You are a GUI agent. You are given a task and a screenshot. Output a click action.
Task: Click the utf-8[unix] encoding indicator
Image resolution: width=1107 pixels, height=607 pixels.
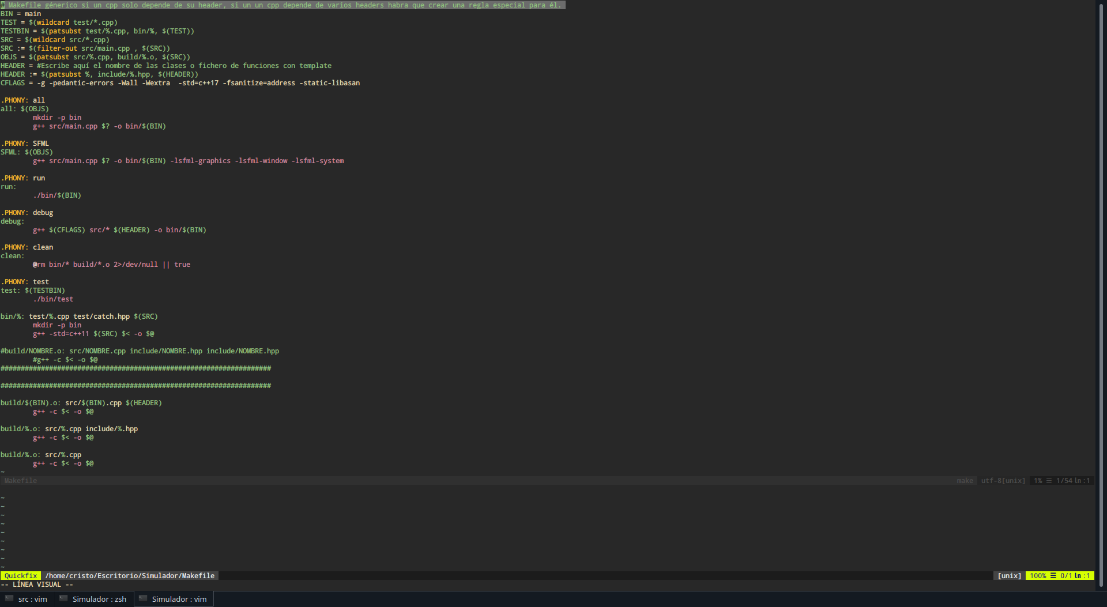pyautogui.click(x=1003, y=480)
